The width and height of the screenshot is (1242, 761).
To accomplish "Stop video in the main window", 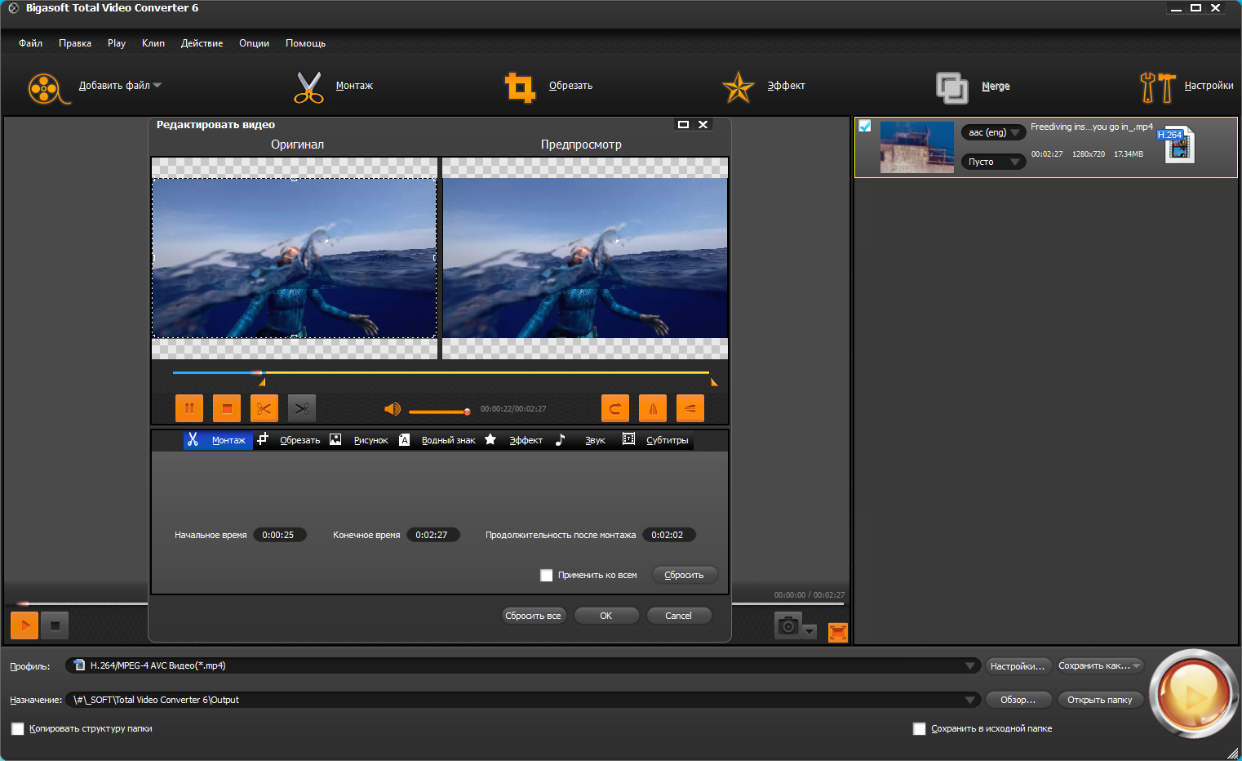I will point(55,626).
